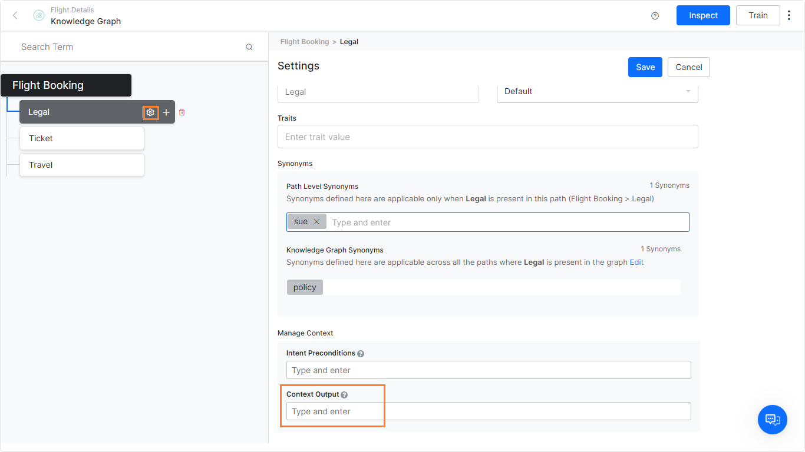Save the Legal node settings
The width and height of the screenshot is (805, 452).
click(645, 67)
